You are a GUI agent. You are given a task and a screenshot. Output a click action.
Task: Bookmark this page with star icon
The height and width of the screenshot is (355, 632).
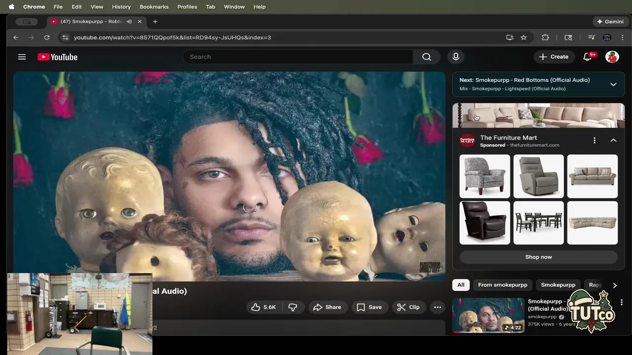coord(524,37)
